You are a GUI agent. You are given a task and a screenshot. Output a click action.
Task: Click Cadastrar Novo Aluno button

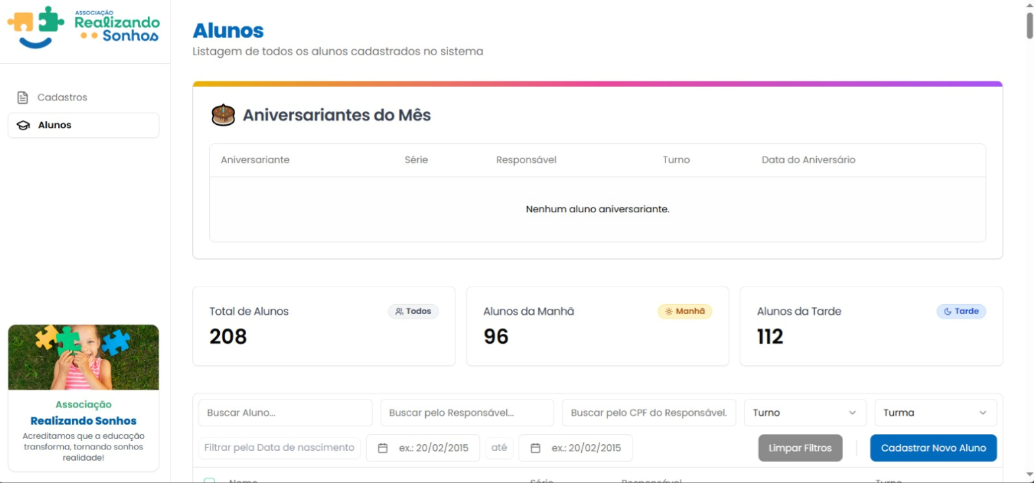933,448
